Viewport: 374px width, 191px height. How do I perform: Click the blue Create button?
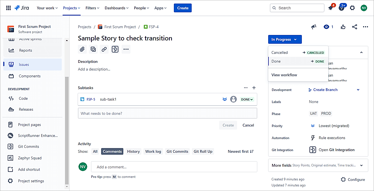183,8
